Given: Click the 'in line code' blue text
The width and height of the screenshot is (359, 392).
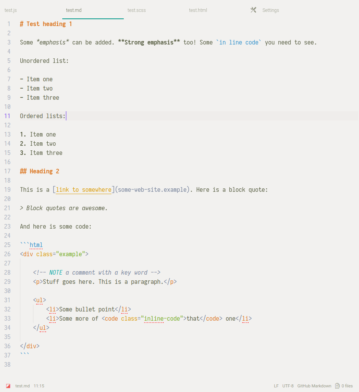Looking at the screenshot, I should point(239,43).
